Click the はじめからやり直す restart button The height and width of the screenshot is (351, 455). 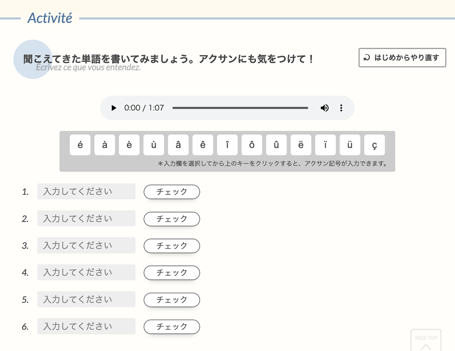coord(402,58)
